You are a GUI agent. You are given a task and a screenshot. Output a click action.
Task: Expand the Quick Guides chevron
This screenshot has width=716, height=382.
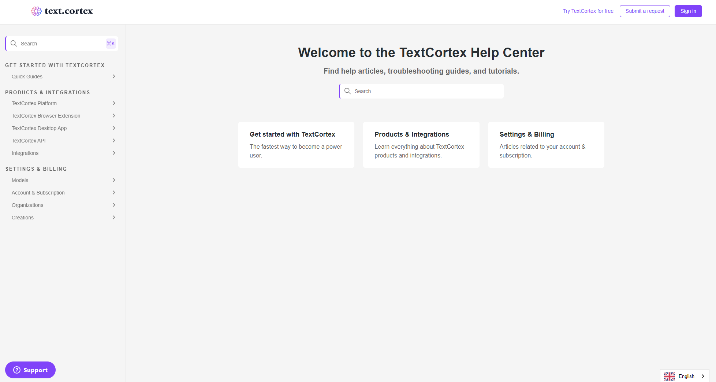coord(114,77)
